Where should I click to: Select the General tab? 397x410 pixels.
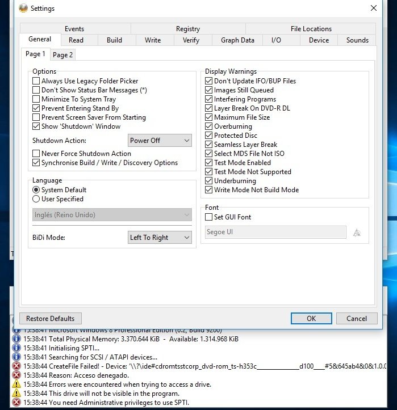(x=40, y=39)
